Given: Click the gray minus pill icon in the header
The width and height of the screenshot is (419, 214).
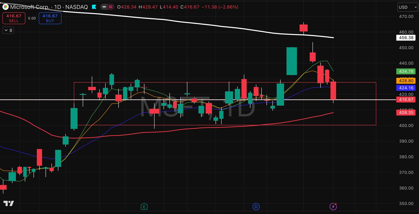Looking at the screenshot, I should [104, 7].
